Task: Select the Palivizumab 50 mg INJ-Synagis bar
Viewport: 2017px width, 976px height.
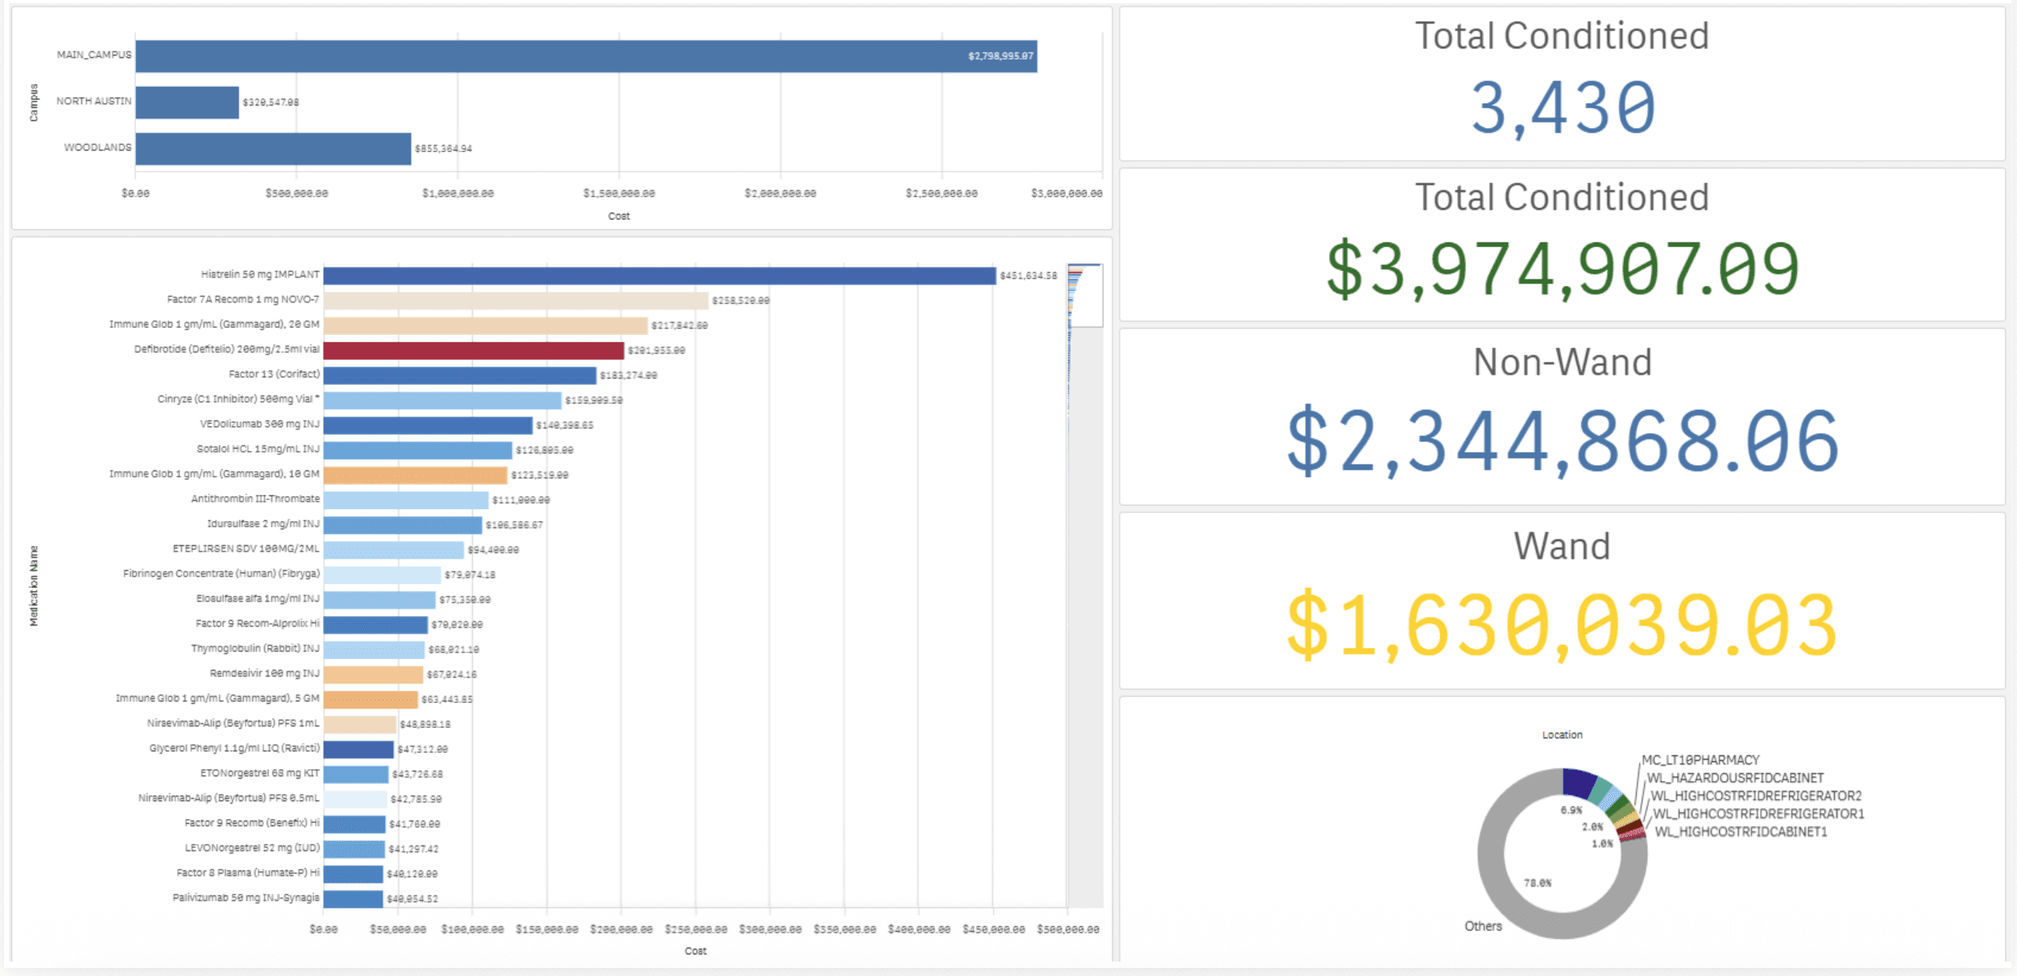Action: tap(353, 899)
